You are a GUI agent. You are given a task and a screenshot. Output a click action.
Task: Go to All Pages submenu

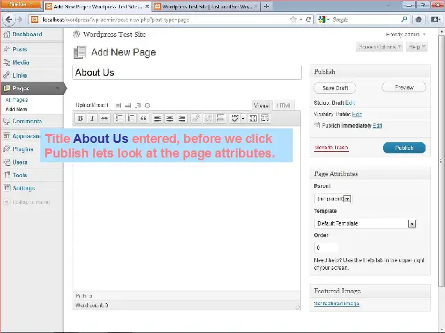[17, 100]
